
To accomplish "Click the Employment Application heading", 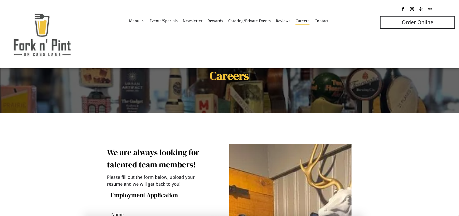I will click(x=144, y=195).
